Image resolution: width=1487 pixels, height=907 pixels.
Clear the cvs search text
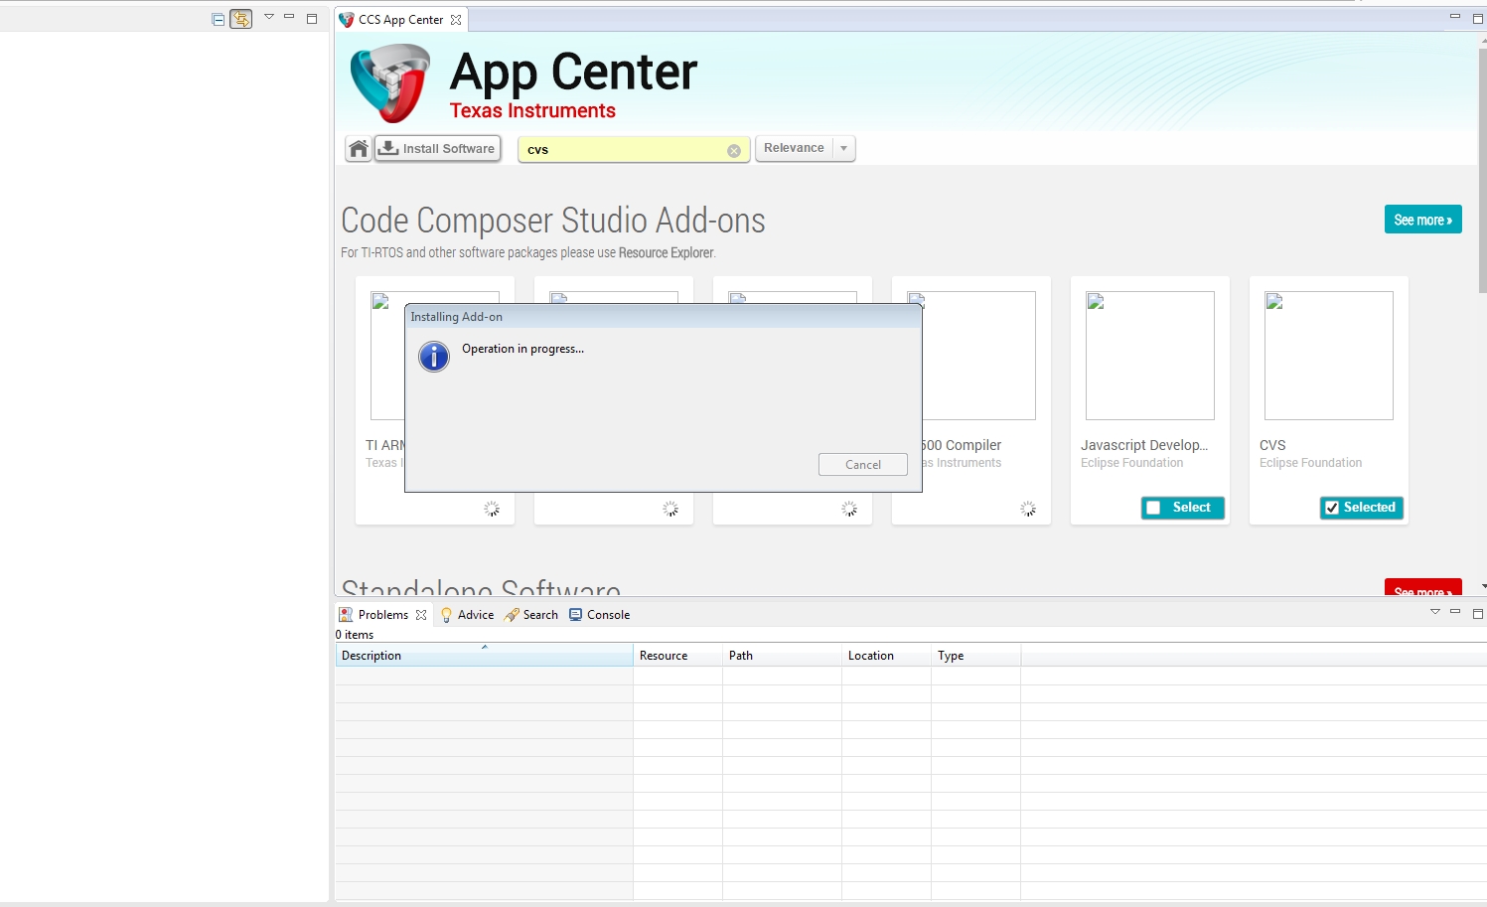click(x=734, y=151)
